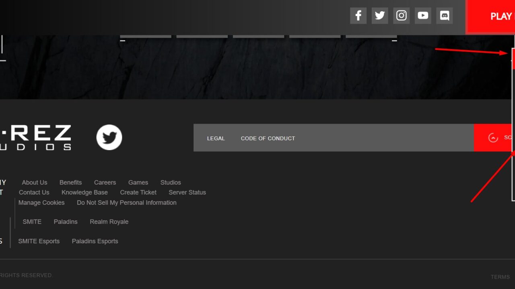Click the scroll-to-top arrow icon
Viewport: 515px width, 289px height.
pyautogui.click(x=493, y=138)
